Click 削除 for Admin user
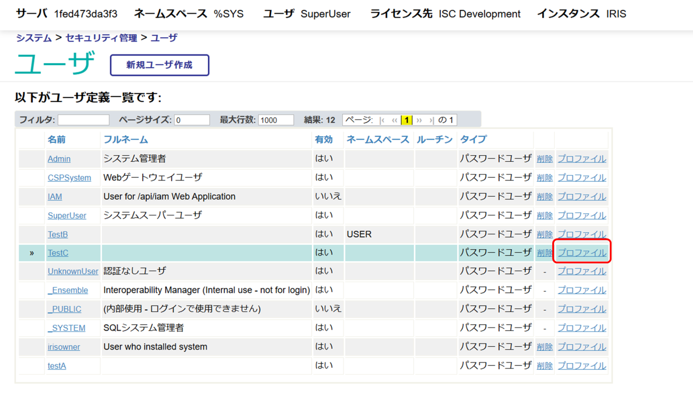Image resolution: width=693 pixels, height=402 pixels. (544, 159)
